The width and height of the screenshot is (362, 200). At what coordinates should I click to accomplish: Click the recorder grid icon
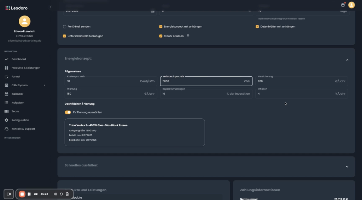pos(56,194)
